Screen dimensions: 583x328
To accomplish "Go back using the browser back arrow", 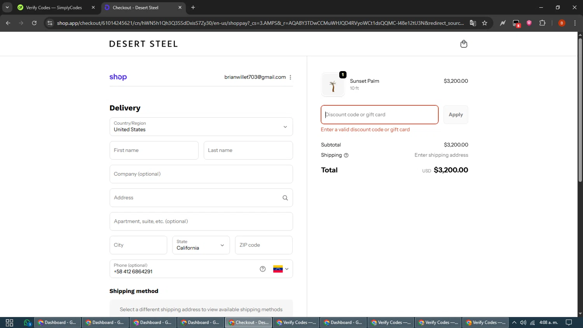I will (8, 23).
